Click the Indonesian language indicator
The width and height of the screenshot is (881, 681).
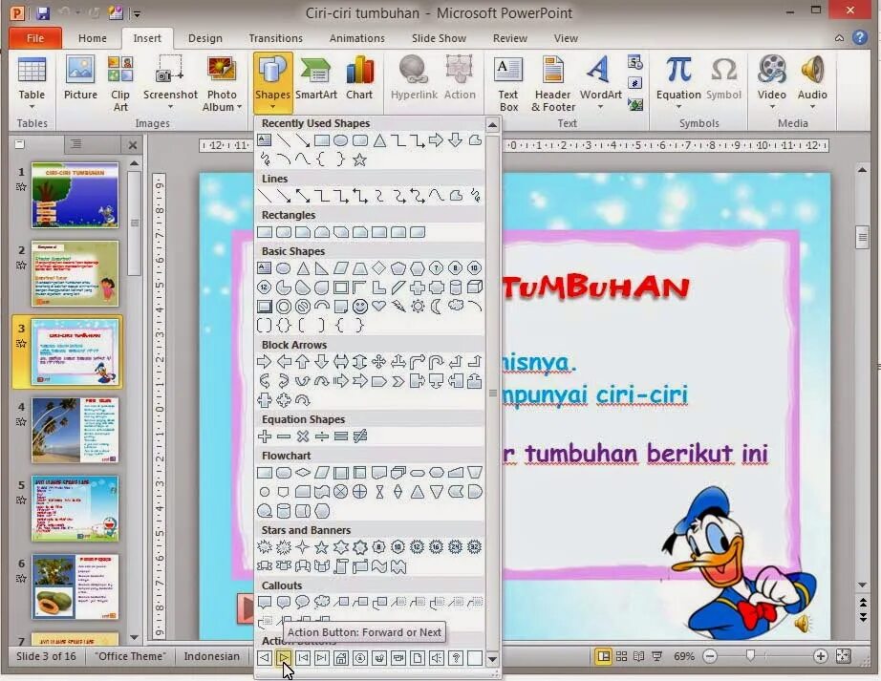tap(212, 656)
